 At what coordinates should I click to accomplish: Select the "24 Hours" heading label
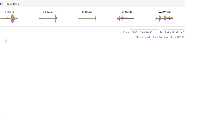(48, 12)
